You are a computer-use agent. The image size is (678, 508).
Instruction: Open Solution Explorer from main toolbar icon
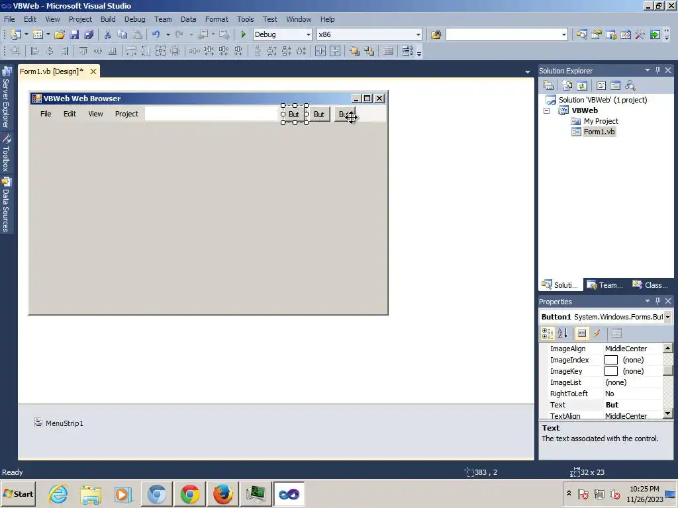click(x=581, y=34)
